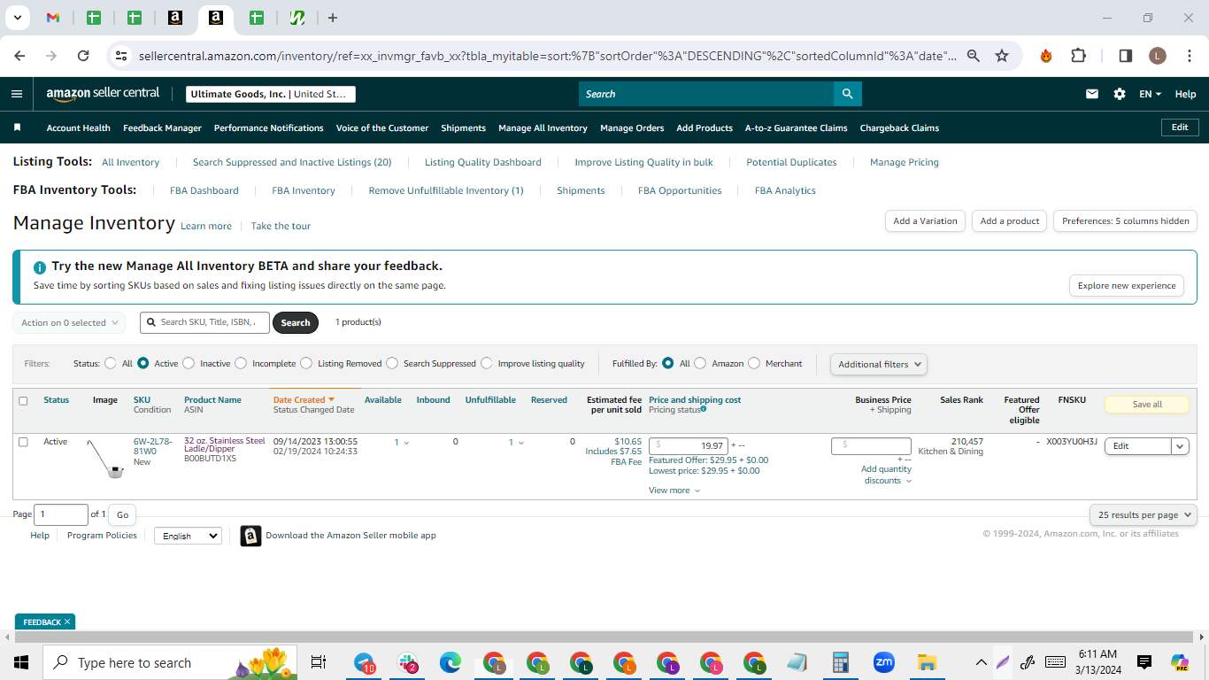Image resolution: width=1209 pixels, height=680 pixels.
Task: Open File Explorer from the taskbar
Action: (x=927, y=662)
